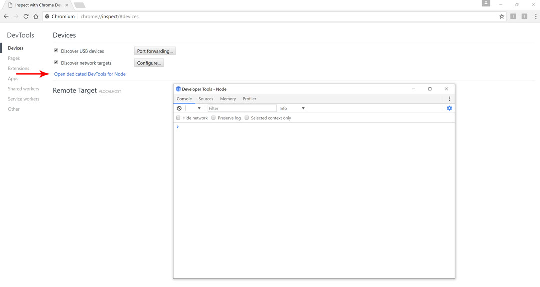The height and width of the screenshot is (287, 540).
Task: Select Shared workers in the sidebar
Action: point(24,89)
